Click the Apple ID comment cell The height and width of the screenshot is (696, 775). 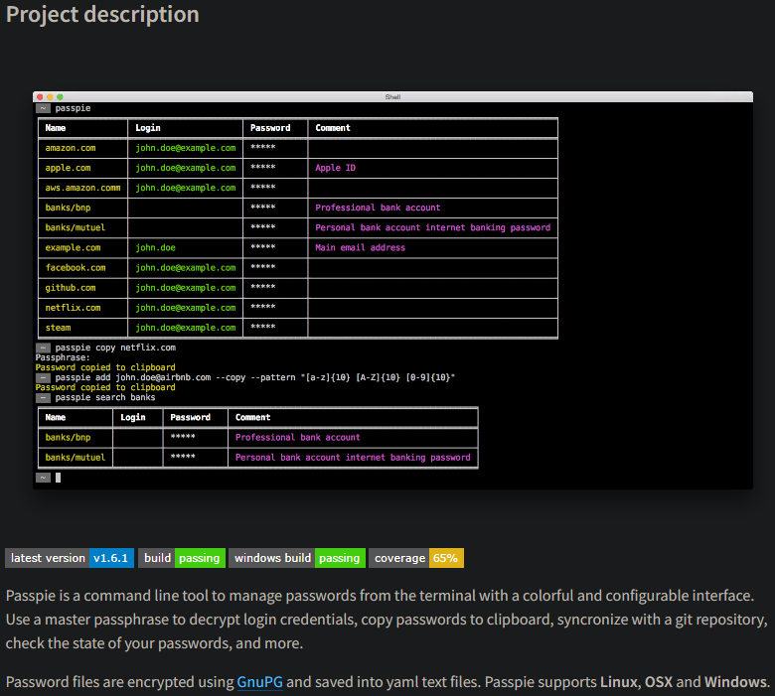[x=336, y=168]
